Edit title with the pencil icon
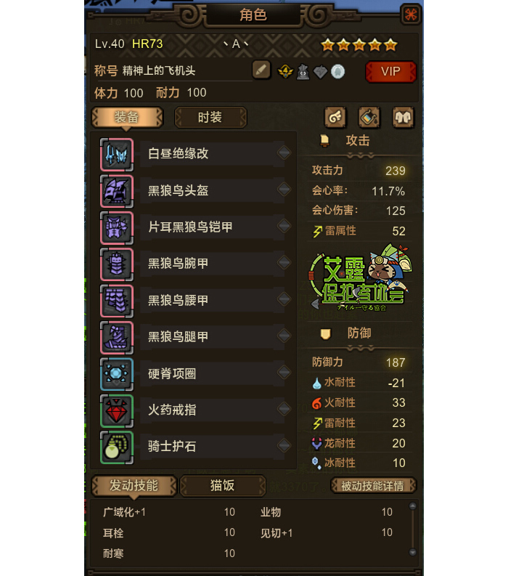Viewport: 508px width, 576px height. pos(261,70)
